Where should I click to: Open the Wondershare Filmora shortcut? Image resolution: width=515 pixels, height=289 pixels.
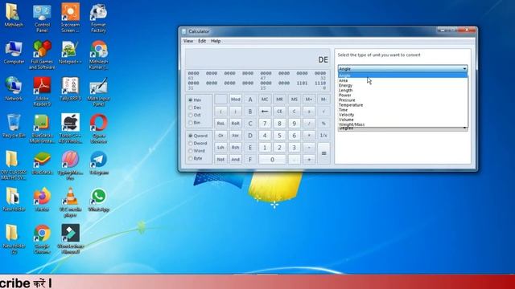[x=70, y=239]
